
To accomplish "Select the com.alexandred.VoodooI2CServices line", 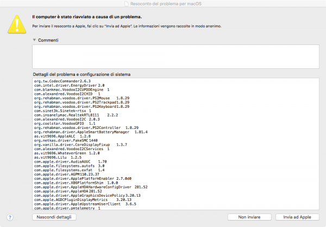I will point(72,149).
